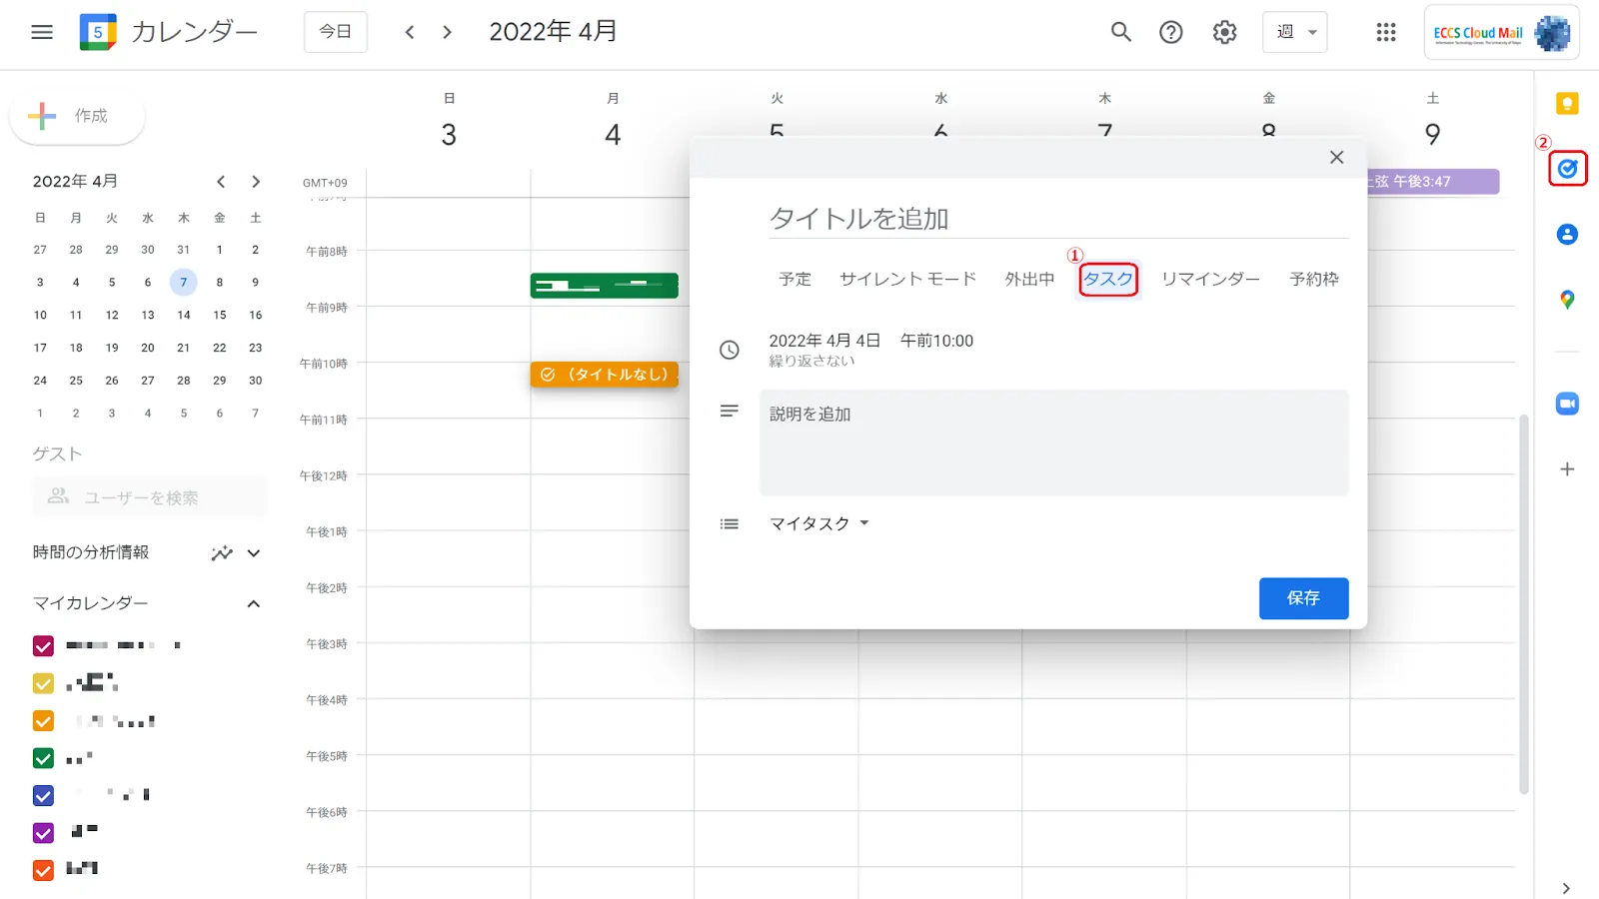The height and width of the screenshot is (899, 1599).
Task: Select the 外出中 tab
Action: point(1027,279)
